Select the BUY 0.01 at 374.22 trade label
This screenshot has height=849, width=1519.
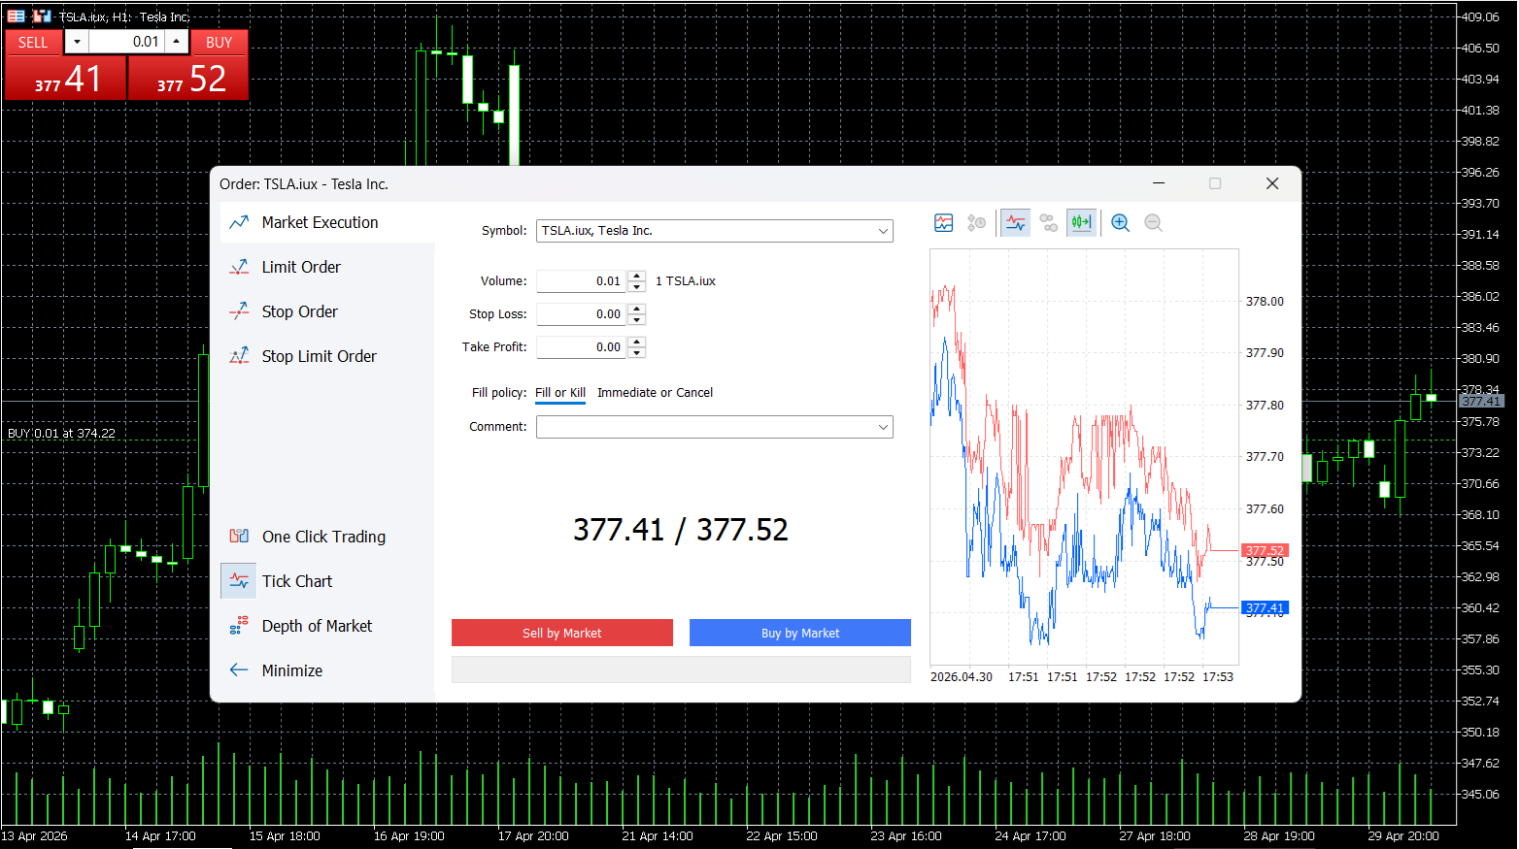point(61,434)
